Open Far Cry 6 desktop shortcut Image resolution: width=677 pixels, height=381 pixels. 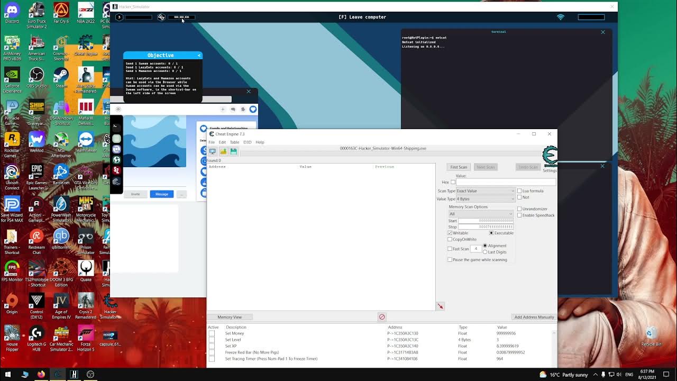(x=61, y=13)
